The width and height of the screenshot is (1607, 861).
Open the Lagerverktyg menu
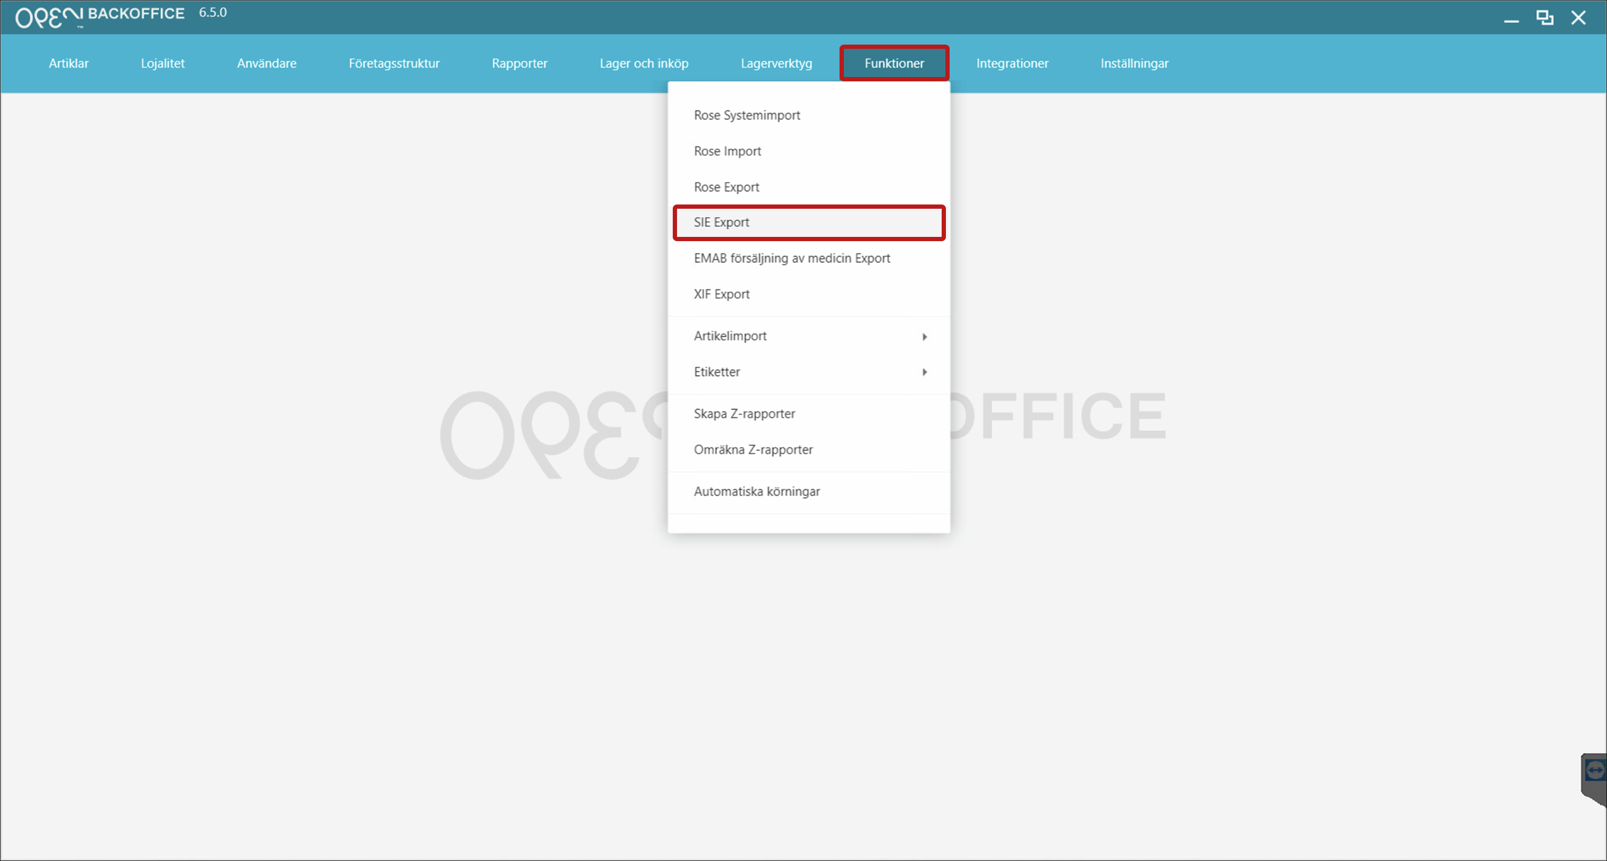tap(776, 63)
